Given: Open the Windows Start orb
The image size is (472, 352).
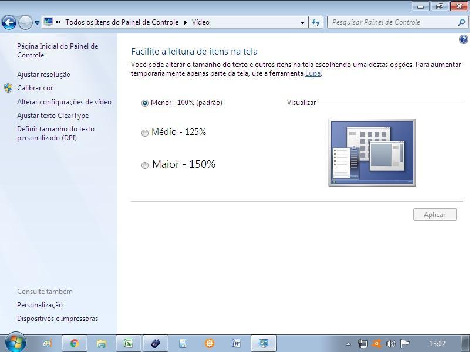Looking at the screenshot, I should pyautogui.click(x=15, y=343).
